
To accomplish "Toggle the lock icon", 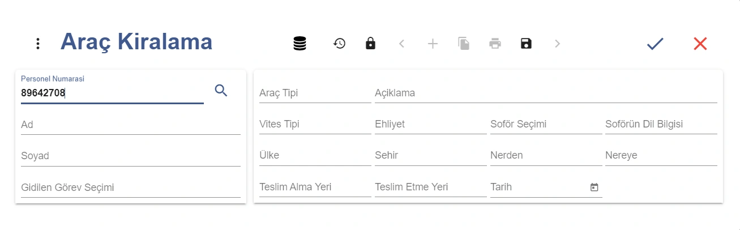I will (x=370, y=43).
